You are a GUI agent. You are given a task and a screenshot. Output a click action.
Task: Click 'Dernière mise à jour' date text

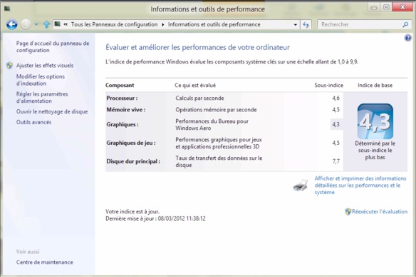pos(155,218)
